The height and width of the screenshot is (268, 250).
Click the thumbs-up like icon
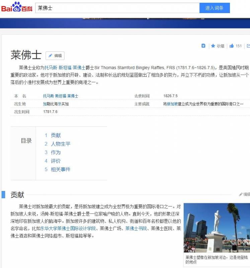[x=232, y=46]
